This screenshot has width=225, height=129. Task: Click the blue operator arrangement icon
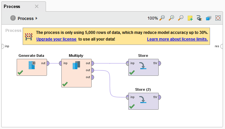click(208, 18)
